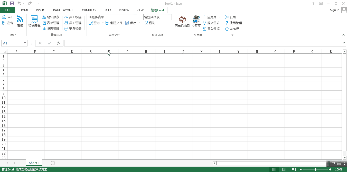This screenshot has height=172, width=347.
Task: Switch to the REVIEW tab
Action: [x=124, y=10]
